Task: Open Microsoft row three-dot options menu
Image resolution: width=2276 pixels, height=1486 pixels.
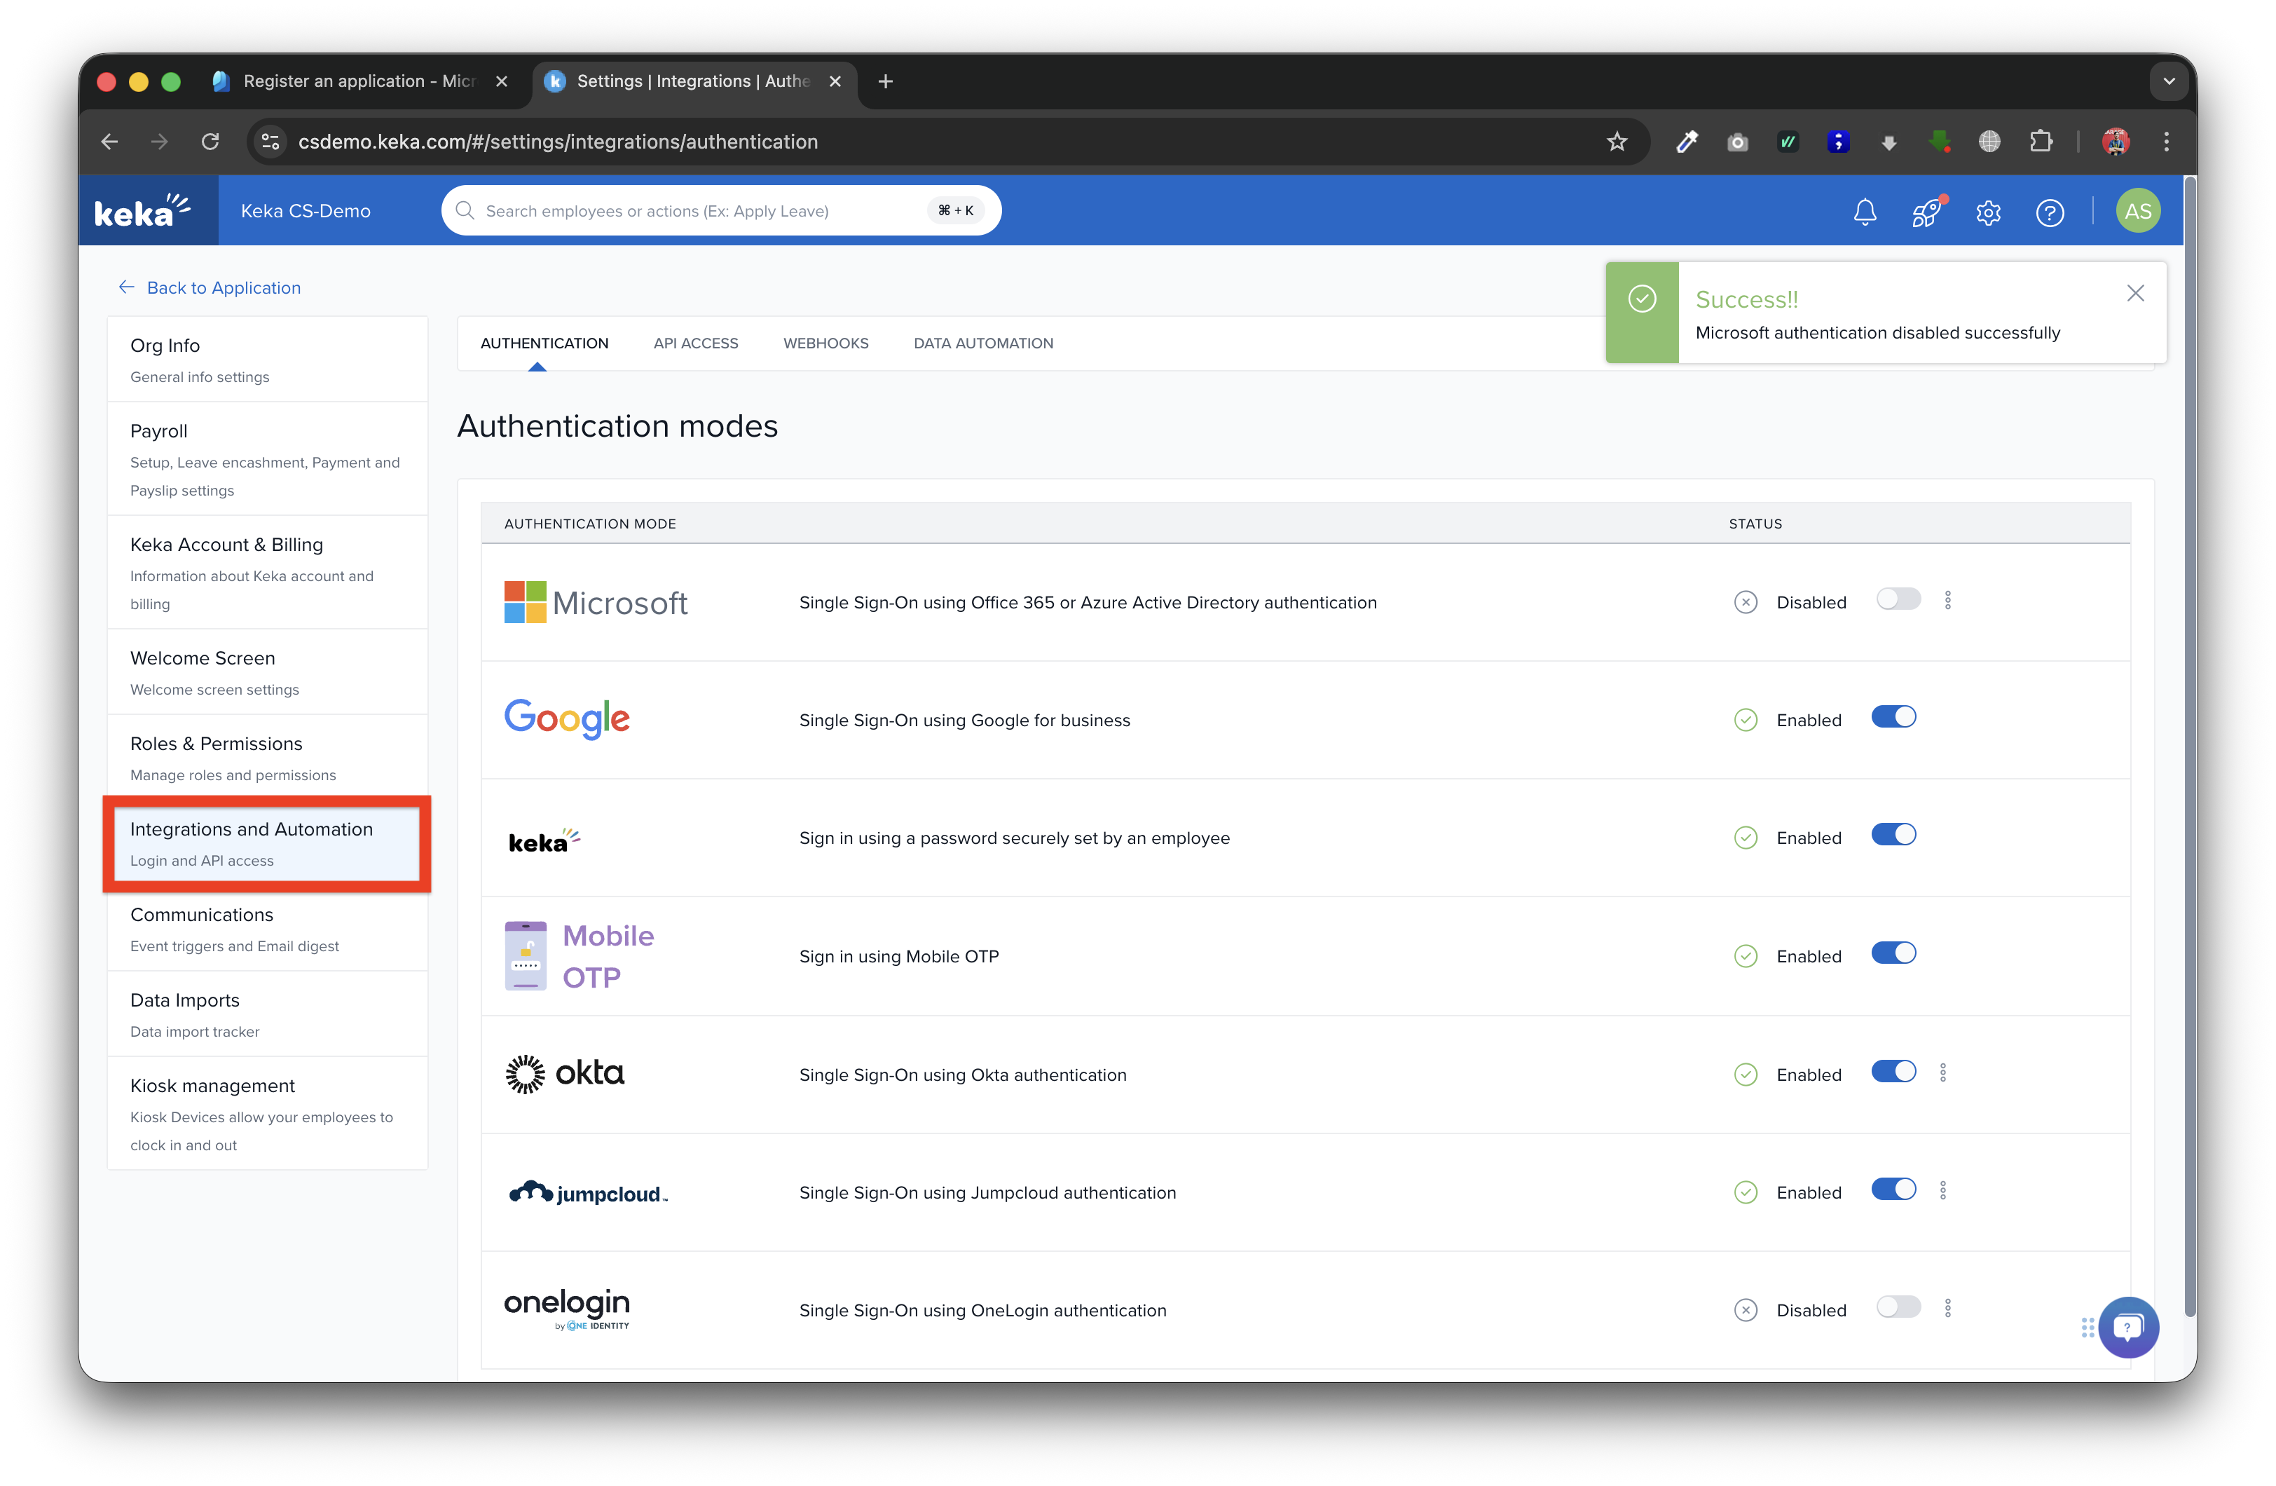Action: tap(1948, 601)
